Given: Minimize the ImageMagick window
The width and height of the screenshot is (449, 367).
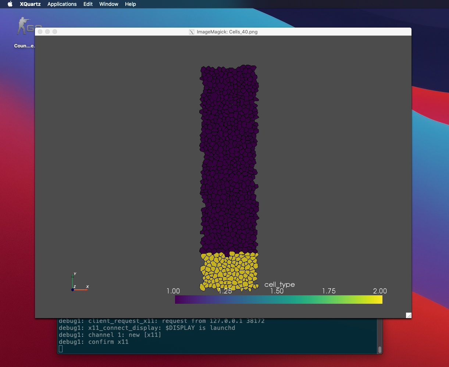Looking at the screenshot, I should pyautogui.click(x=47, y=32).
